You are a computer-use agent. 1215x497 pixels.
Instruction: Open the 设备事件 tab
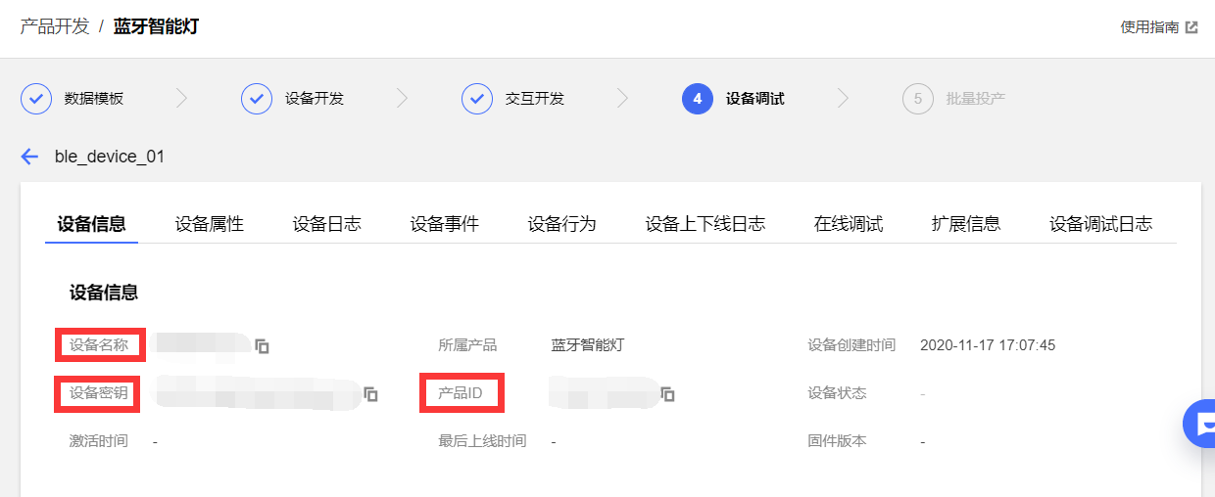[445, 224]
